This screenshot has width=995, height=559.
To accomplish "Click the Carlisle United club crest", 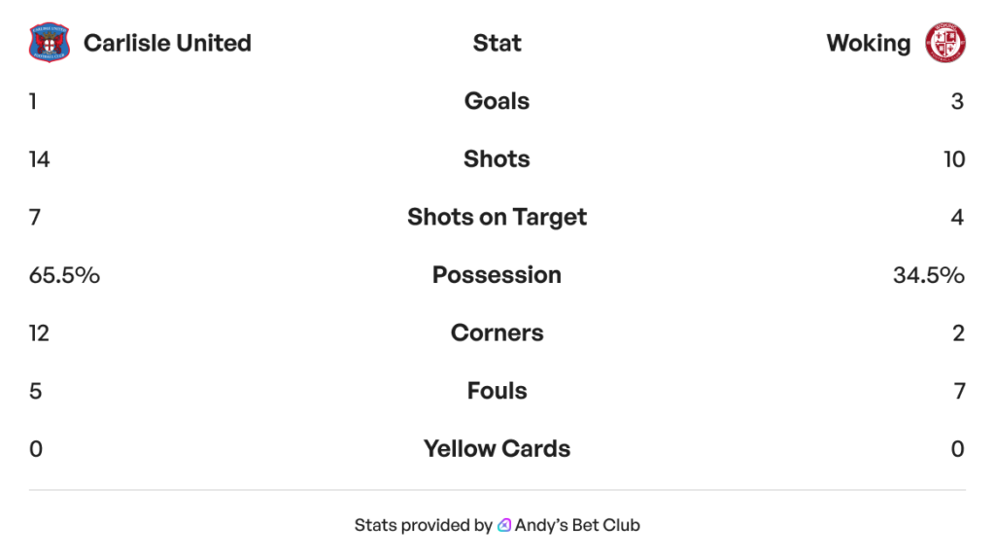I will (x=50, y=43).
